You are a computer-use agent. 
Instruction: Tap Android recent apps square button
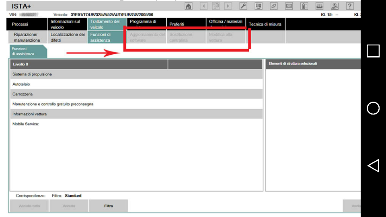pos(373,51)
